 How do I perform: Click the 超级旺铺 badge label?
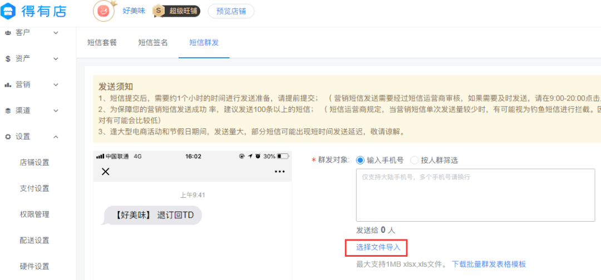pos(183,11)
